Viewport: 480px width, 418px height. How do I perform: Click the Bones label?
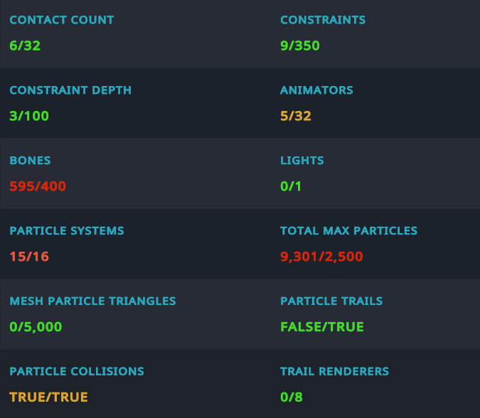[30, 161]
